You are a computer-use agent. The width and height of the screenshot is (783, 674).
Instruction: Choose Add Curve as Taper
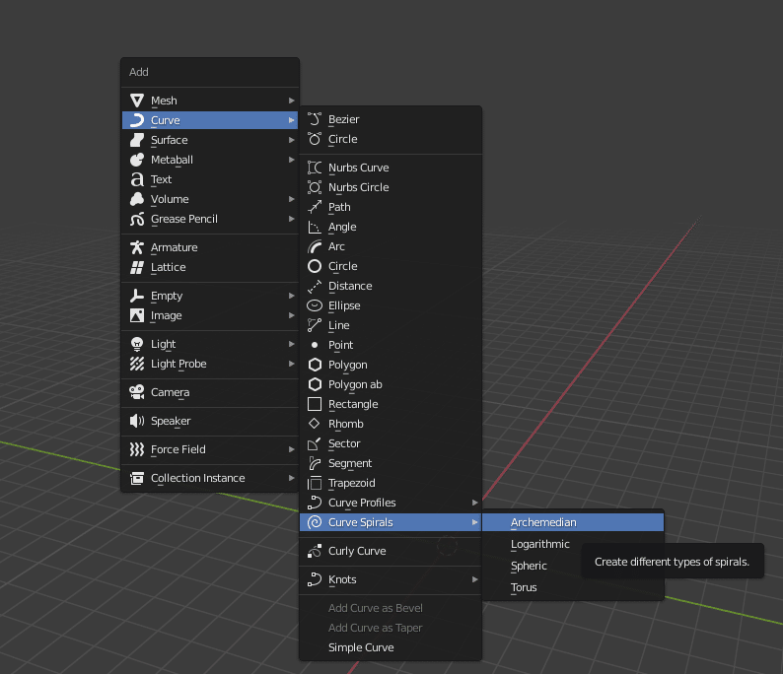pos(391,628)
